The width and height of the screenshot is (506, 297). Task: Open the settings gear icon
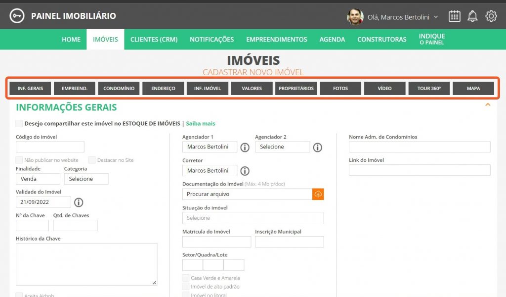pos(491,16)
